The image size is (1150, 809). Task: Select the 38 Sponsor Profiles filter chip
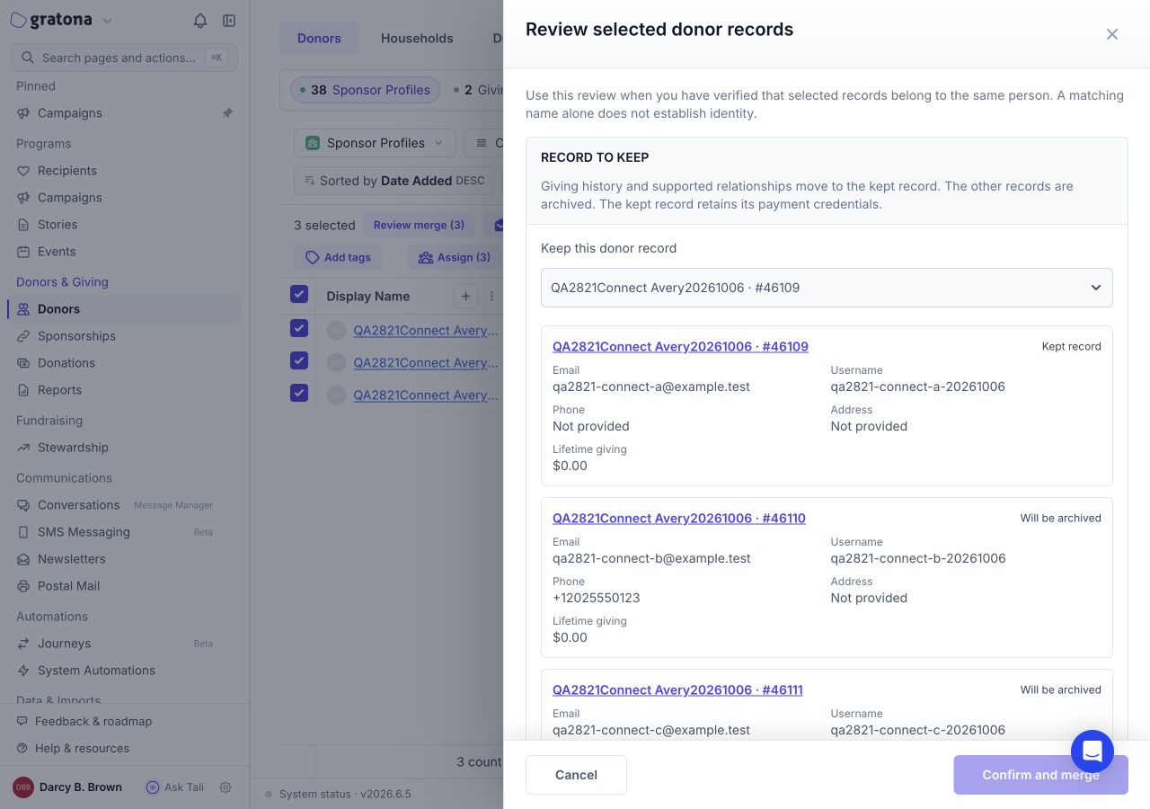pyautogui.click(x=366, y=90)
